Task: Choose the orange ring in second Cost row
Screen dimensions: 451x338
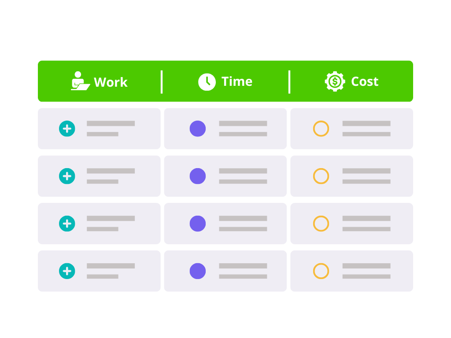Action: pyautogui.click(x=321, y=176)
